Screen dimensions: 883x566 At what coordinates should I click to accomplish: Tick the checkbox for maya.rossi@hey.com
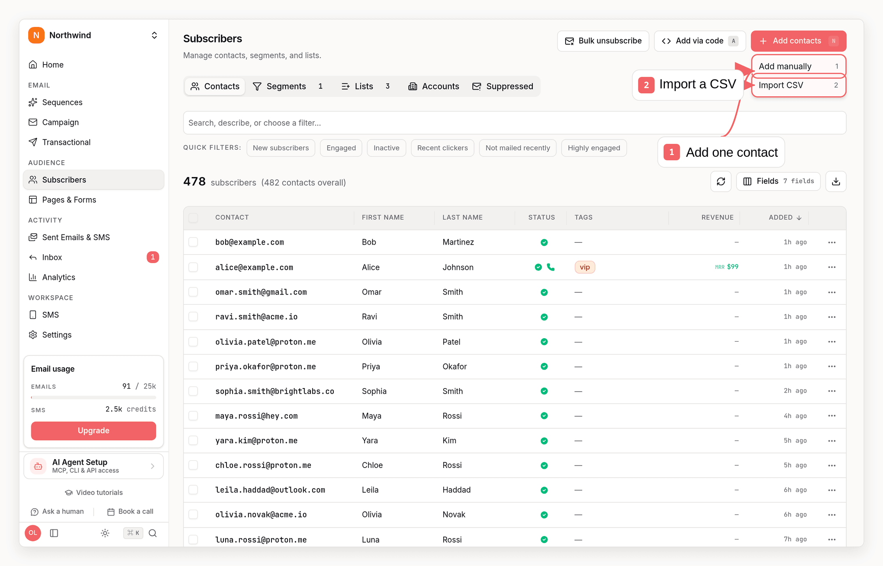pos(193,416)
